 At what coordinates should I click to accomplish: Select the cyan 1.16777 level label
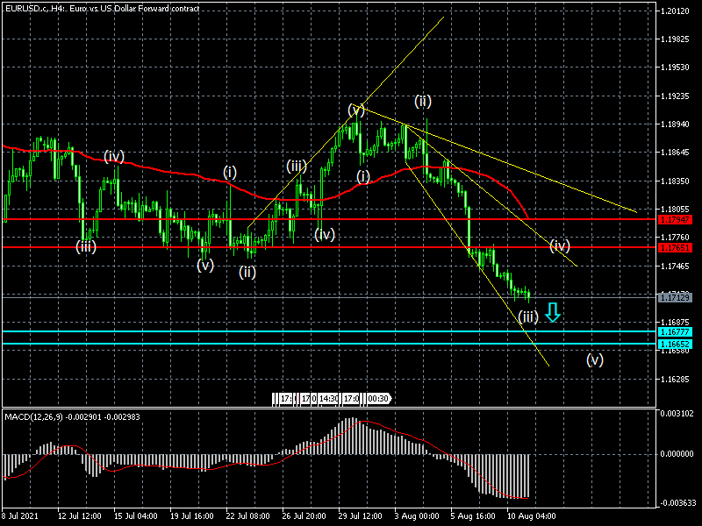[x=675, y=332]
